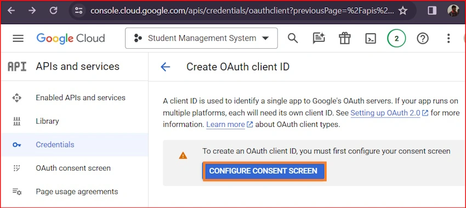Click the Credentials key icon
466x208 pixels.
16,145
